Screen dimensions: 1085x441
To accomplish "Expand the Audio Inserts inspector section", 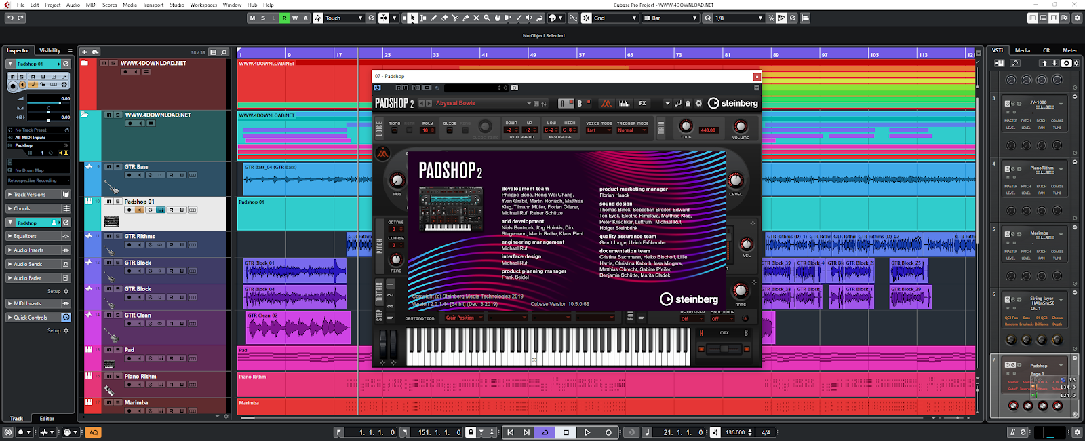I will pyautogui.click(x=39, y=250).
